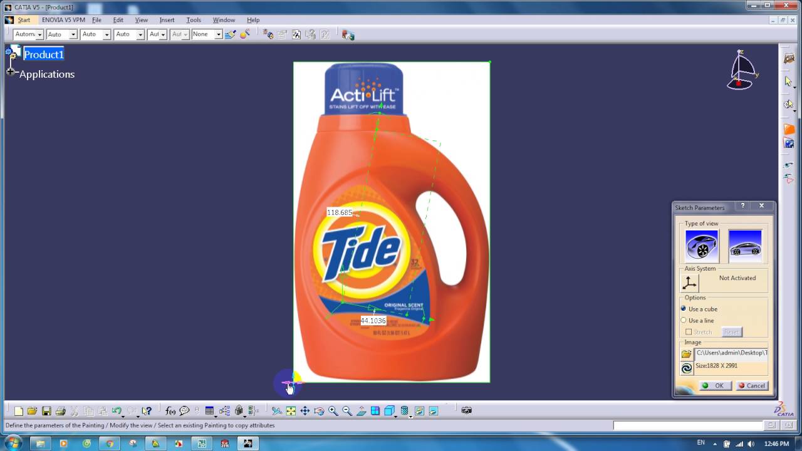Choose the side car view type

point(745,246)
